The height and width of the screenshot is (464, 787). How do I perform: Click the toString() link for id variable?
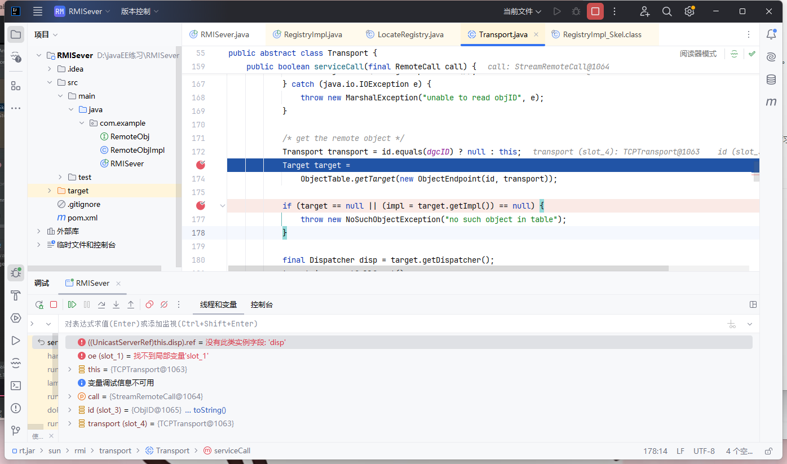coord(210,410)
